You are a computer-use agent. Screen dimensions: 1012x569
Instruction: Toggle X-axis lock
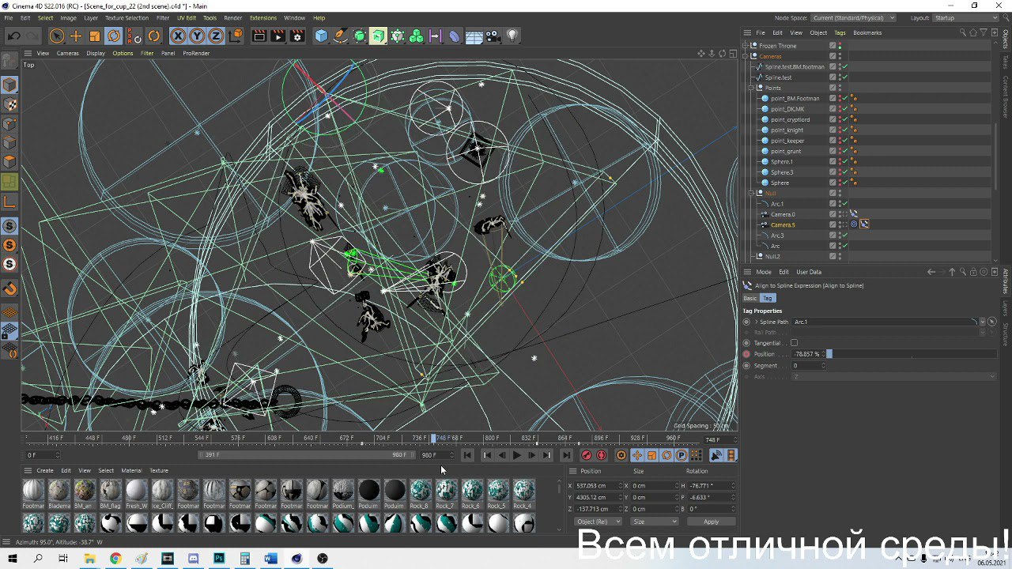click(178, 36)
